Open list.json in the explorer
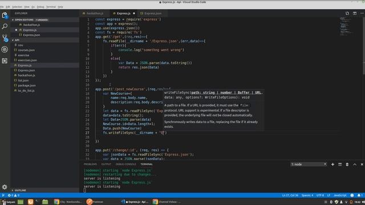 (23, 80)
